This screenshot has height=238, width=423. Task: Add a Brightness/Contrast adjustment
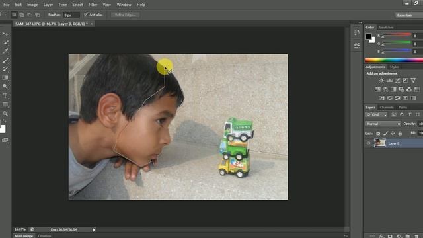click(x=381, y=81)
